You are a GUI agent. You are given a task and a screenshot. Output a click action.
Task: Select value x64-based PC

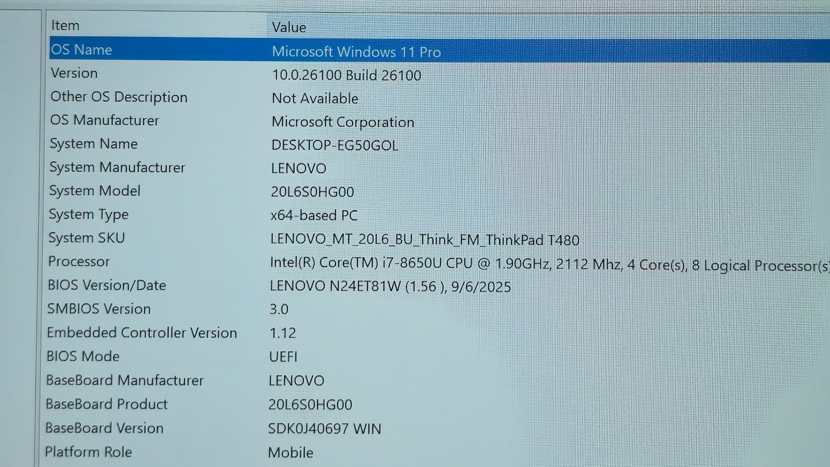tap(314, 215)
